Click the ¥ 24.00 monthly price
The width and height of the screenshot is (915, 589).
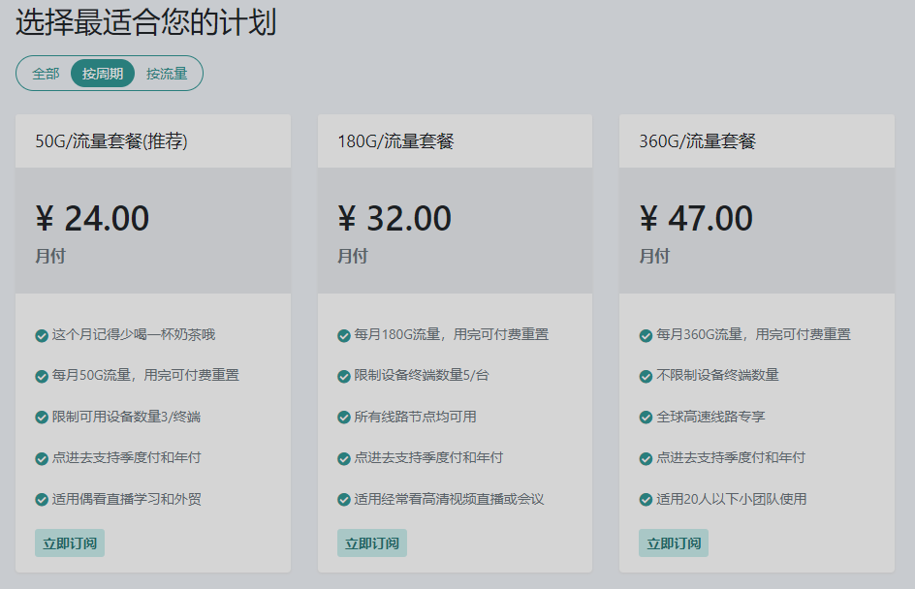93,219
